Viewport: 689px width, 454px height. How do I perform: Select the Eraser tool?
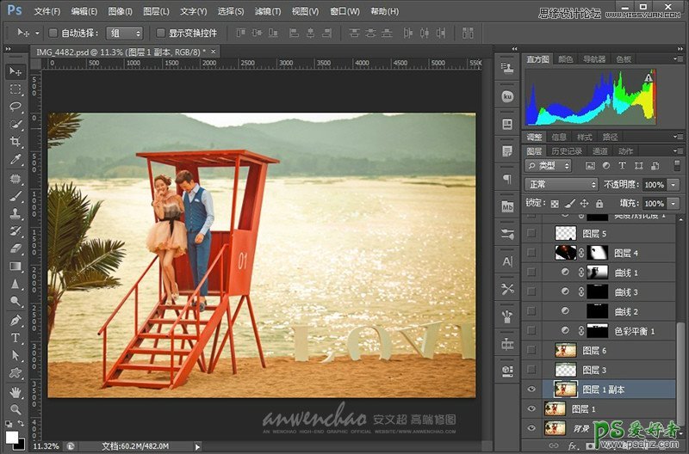point(16,248)
